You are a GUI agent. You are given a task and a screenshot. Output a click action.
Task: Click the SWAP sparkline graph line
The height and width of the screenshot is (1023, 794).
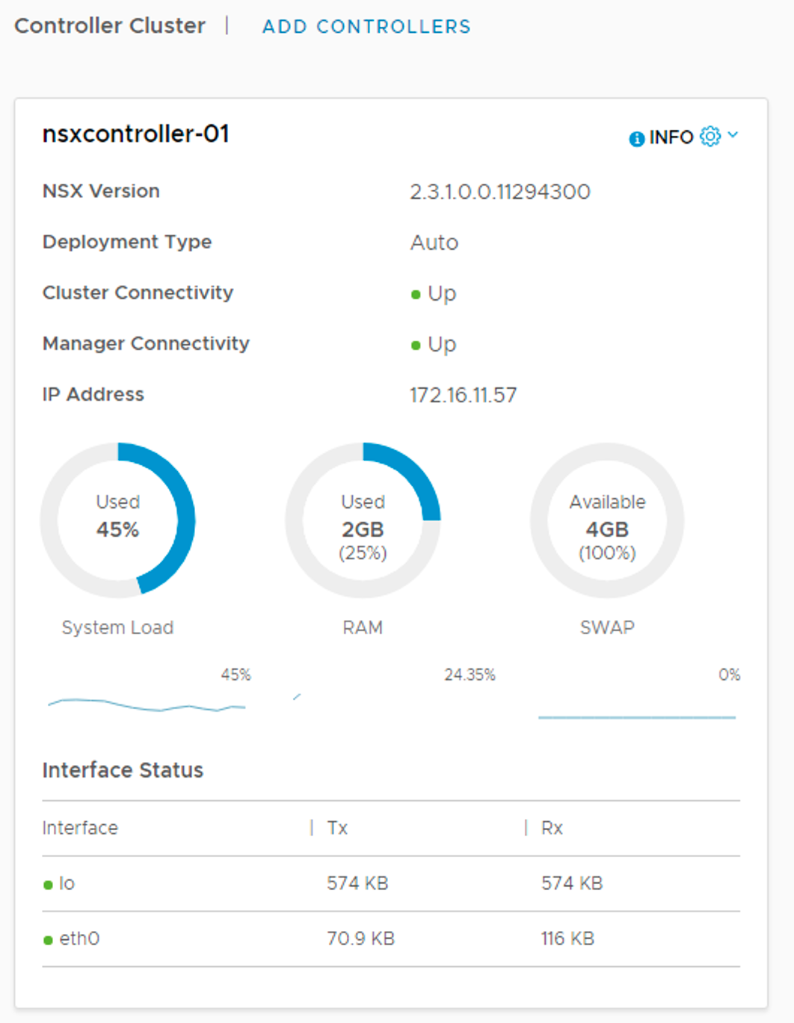[x=637, y=717]
